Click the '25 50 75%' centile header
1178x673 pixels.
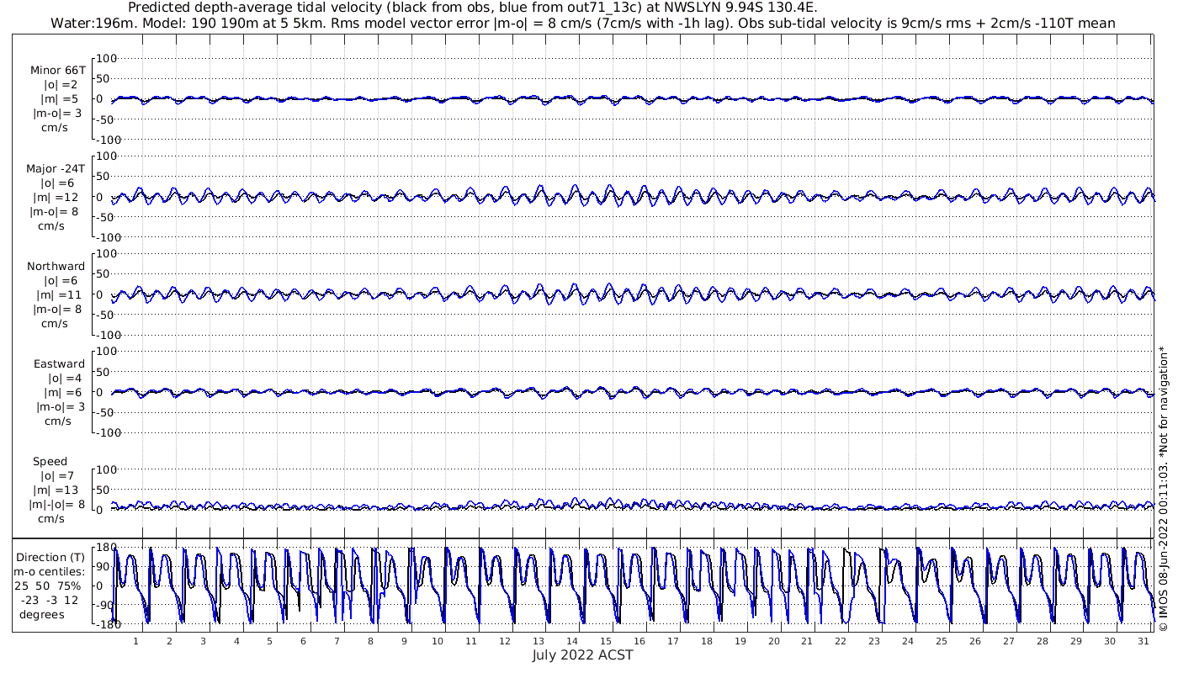[x=47, y=586]
